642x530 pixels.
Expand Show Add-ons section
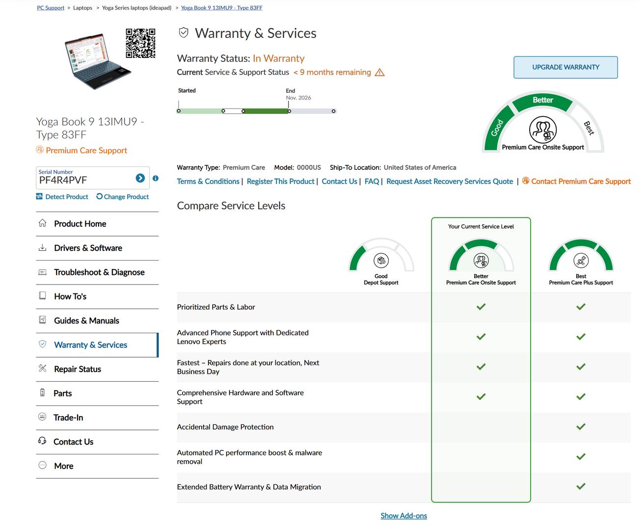(x=403, y=516)
